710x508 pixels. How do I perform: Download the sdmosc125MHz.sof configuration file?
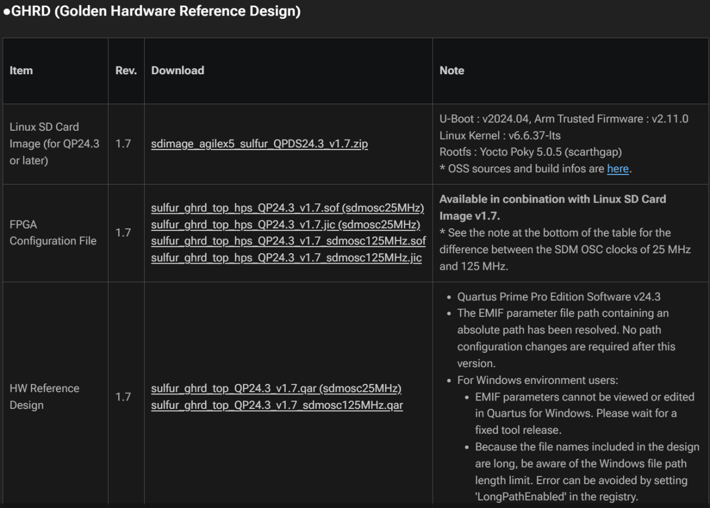288,242
